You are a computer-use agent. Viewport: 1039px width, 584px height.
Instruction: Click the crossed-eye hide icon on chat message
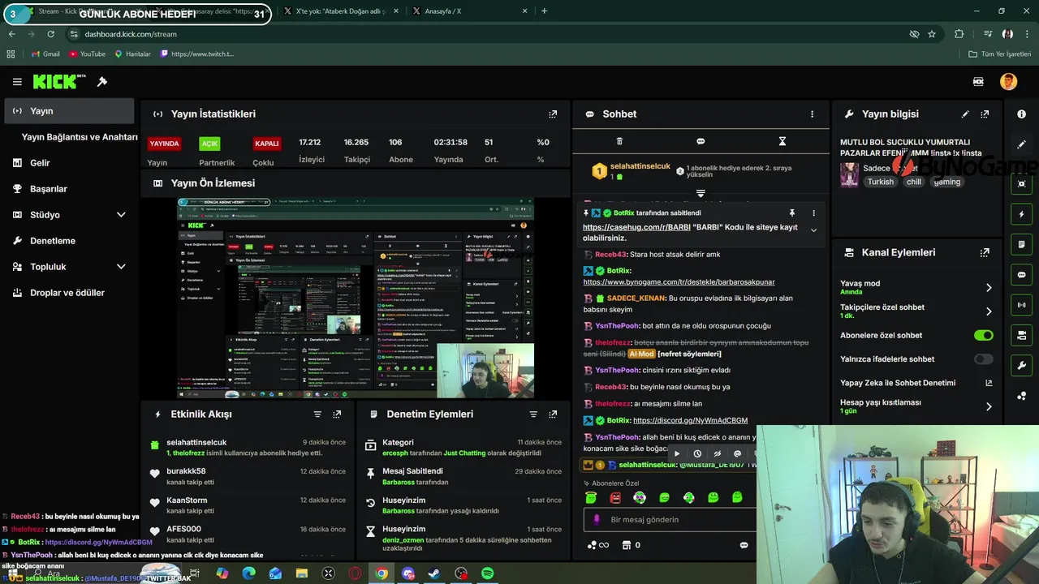click(x=717, y=454)
